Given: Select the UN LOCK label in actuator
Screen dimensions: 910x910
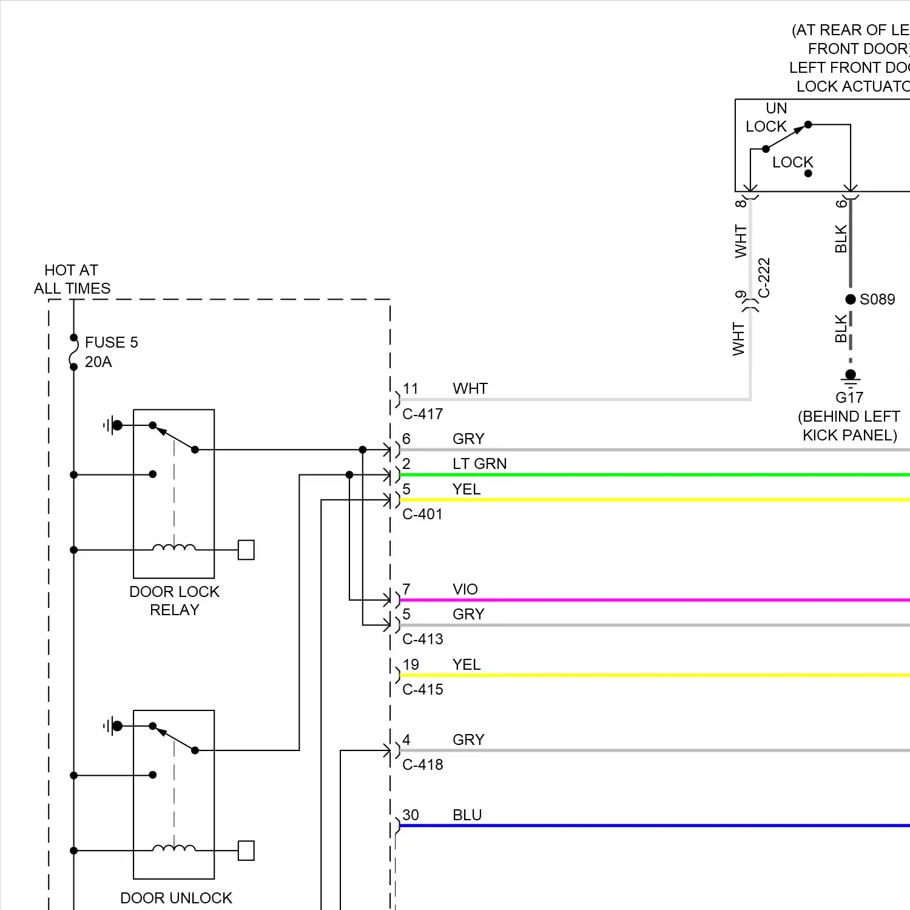Looking at the screenshot, I should (767, 117).
